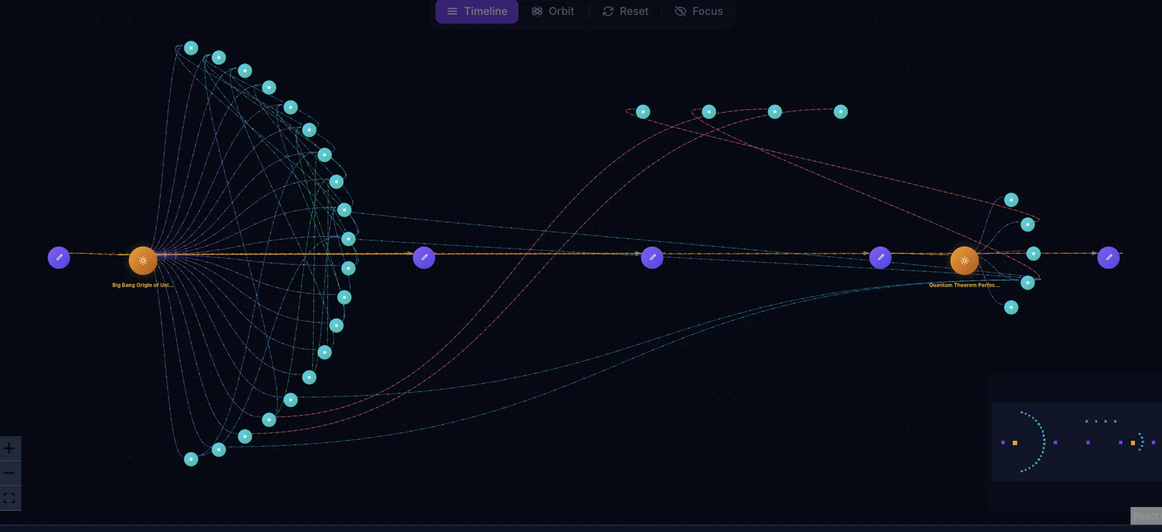Switch to the Timeline view
Viewport: 1162px width, 532px height.
(x=477, y=12)
